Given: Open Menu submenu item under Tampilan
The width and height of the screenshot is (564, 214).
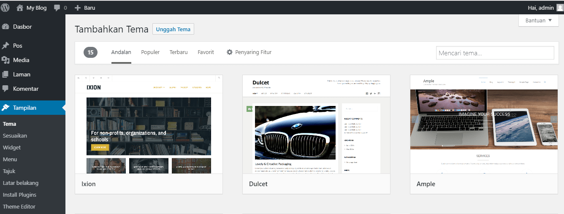Looking at the screenshot, I should click(x=10, y=160).
